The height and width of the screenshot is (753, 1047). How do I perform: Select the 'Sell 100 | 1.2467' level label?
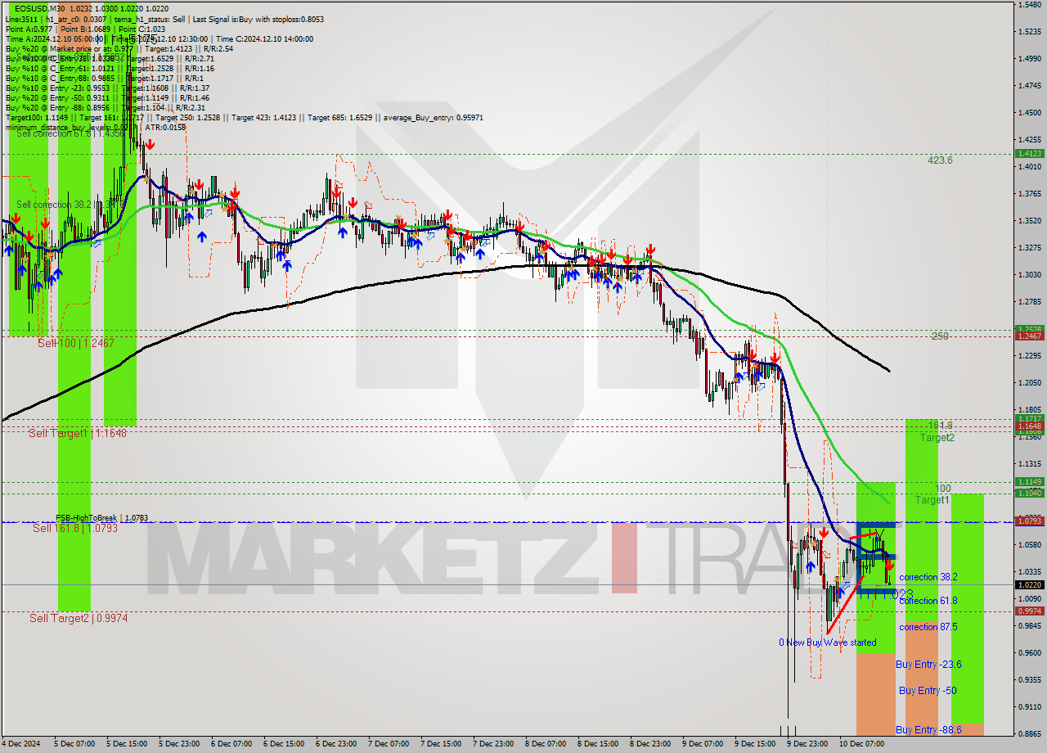(75, 343)
